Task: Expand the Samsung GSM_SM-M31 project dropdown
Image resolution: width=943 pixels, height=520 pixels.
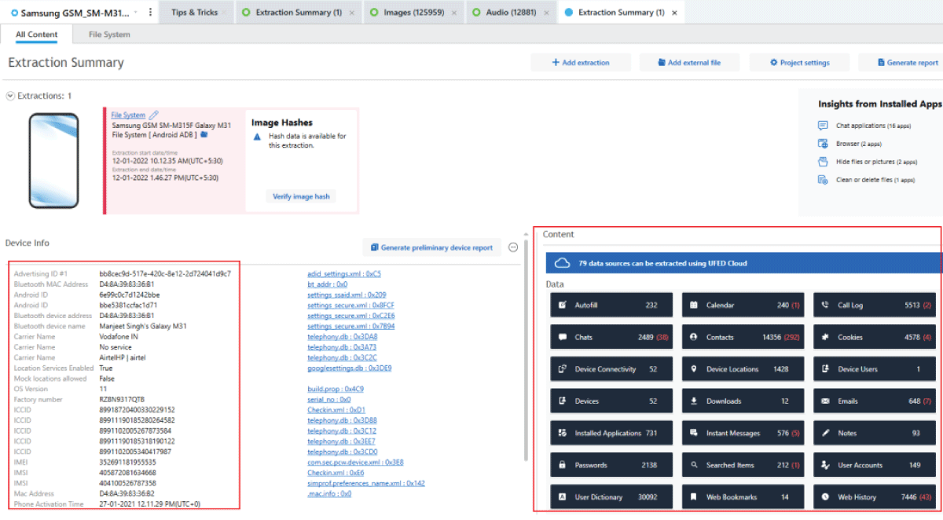Action: click(137, 12)
